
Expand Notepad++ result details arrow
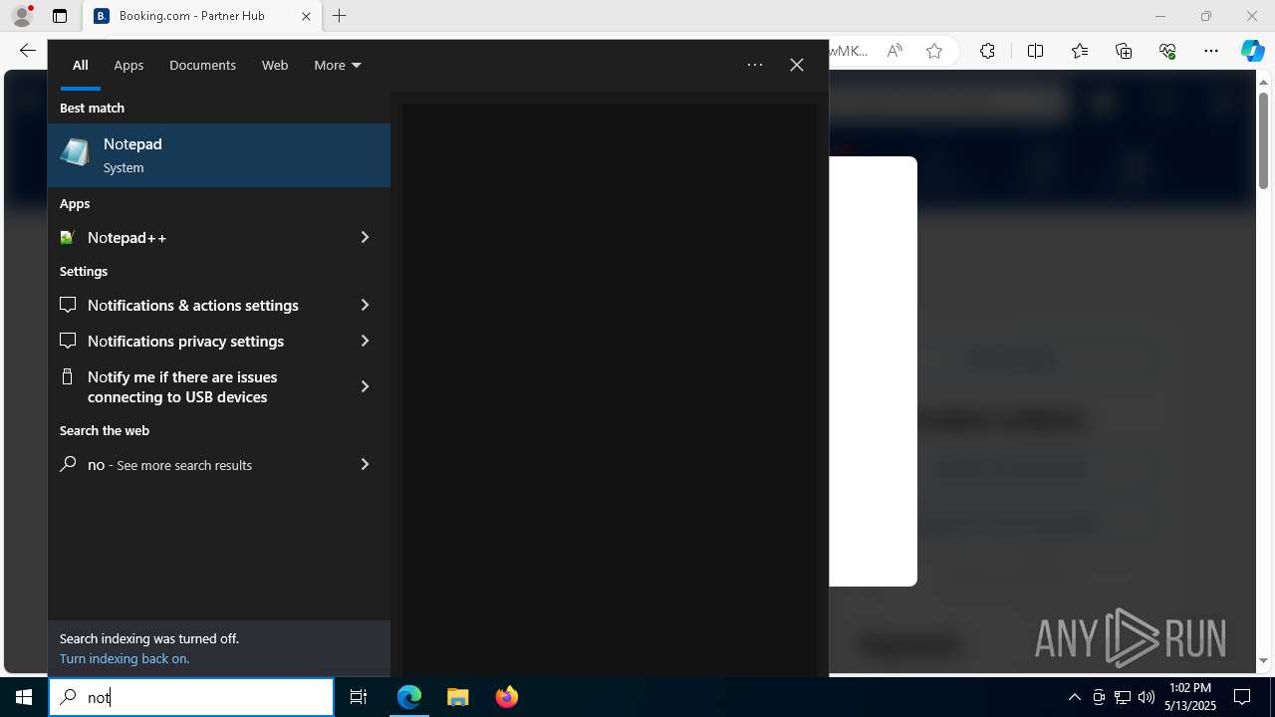tap(365, 237)
